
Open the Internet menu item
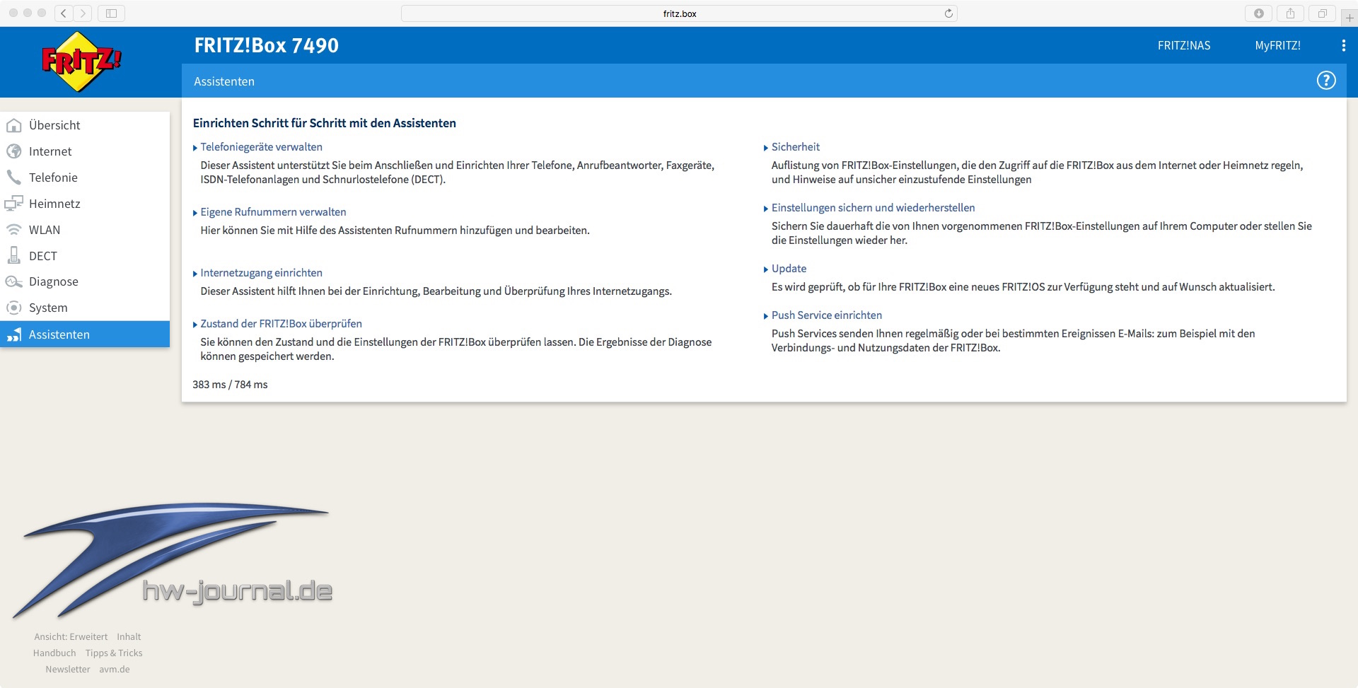tap(85, 151)
